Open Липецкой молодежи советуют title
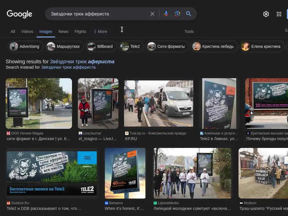Image resolution: width=288 pixels, height=216 pixels. 192,209
